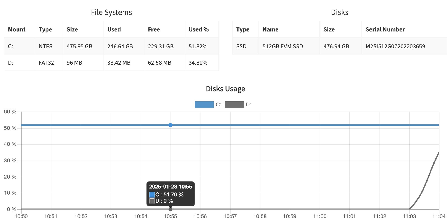Click the Disks table Type header
This screenshot has width=448, height=223.
[x=246, y=29]
